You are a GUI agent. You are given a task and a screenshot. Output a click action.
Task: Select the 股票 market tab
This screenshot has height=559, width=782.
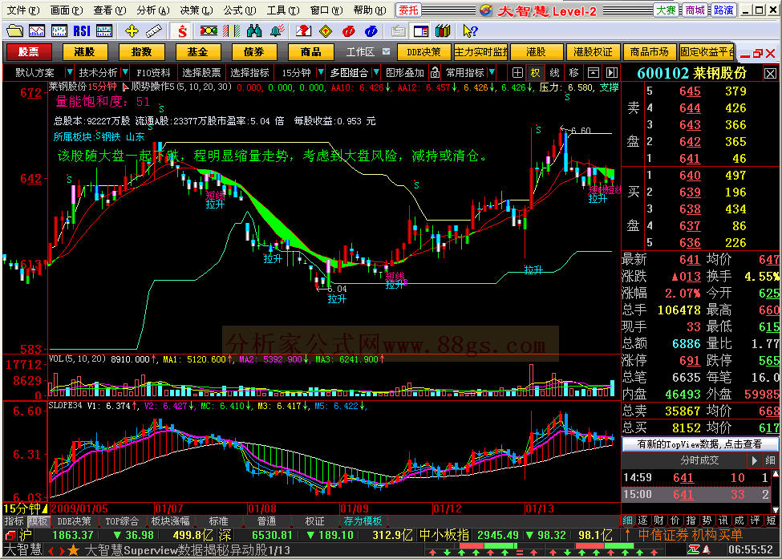point(29,52)
